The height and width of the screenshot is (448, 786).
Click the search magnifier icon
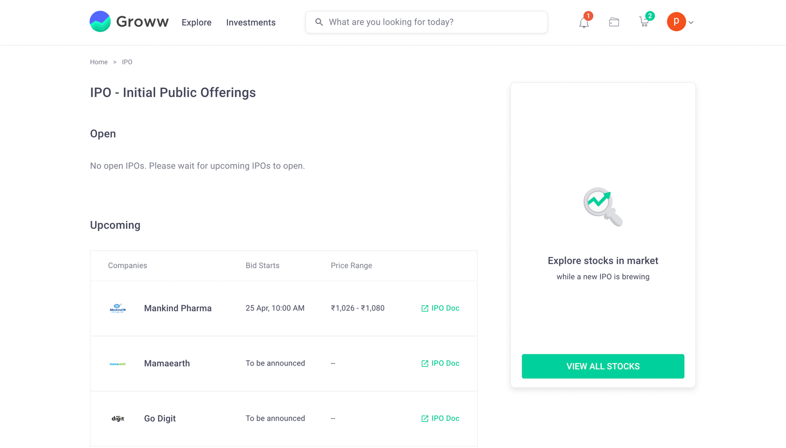click(319, 22)
